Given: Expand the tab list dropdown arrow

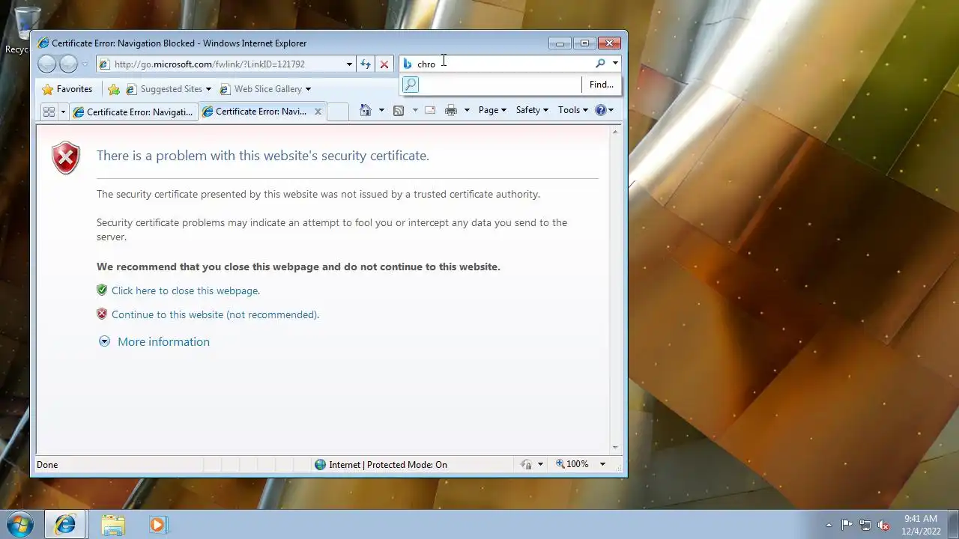Looking at the screenshot, I should pos(63,112).
